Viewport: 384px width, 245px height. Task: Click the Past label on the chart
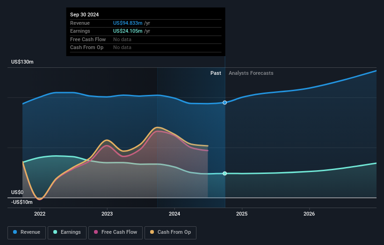pyautogui.click(x=216, y=73)
